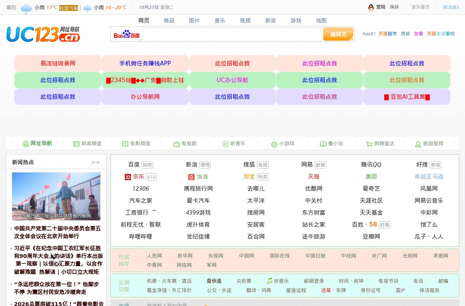Select the 图片 search tab
Image resolution: width=465 pixels, height=306 pixels.
click(195, 21)
